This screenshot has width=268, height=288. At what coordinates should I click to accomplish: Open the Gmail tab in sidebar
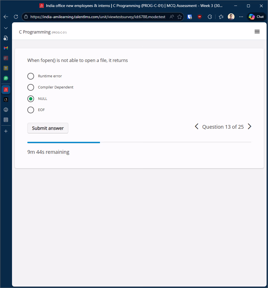[x=6, y=48]
